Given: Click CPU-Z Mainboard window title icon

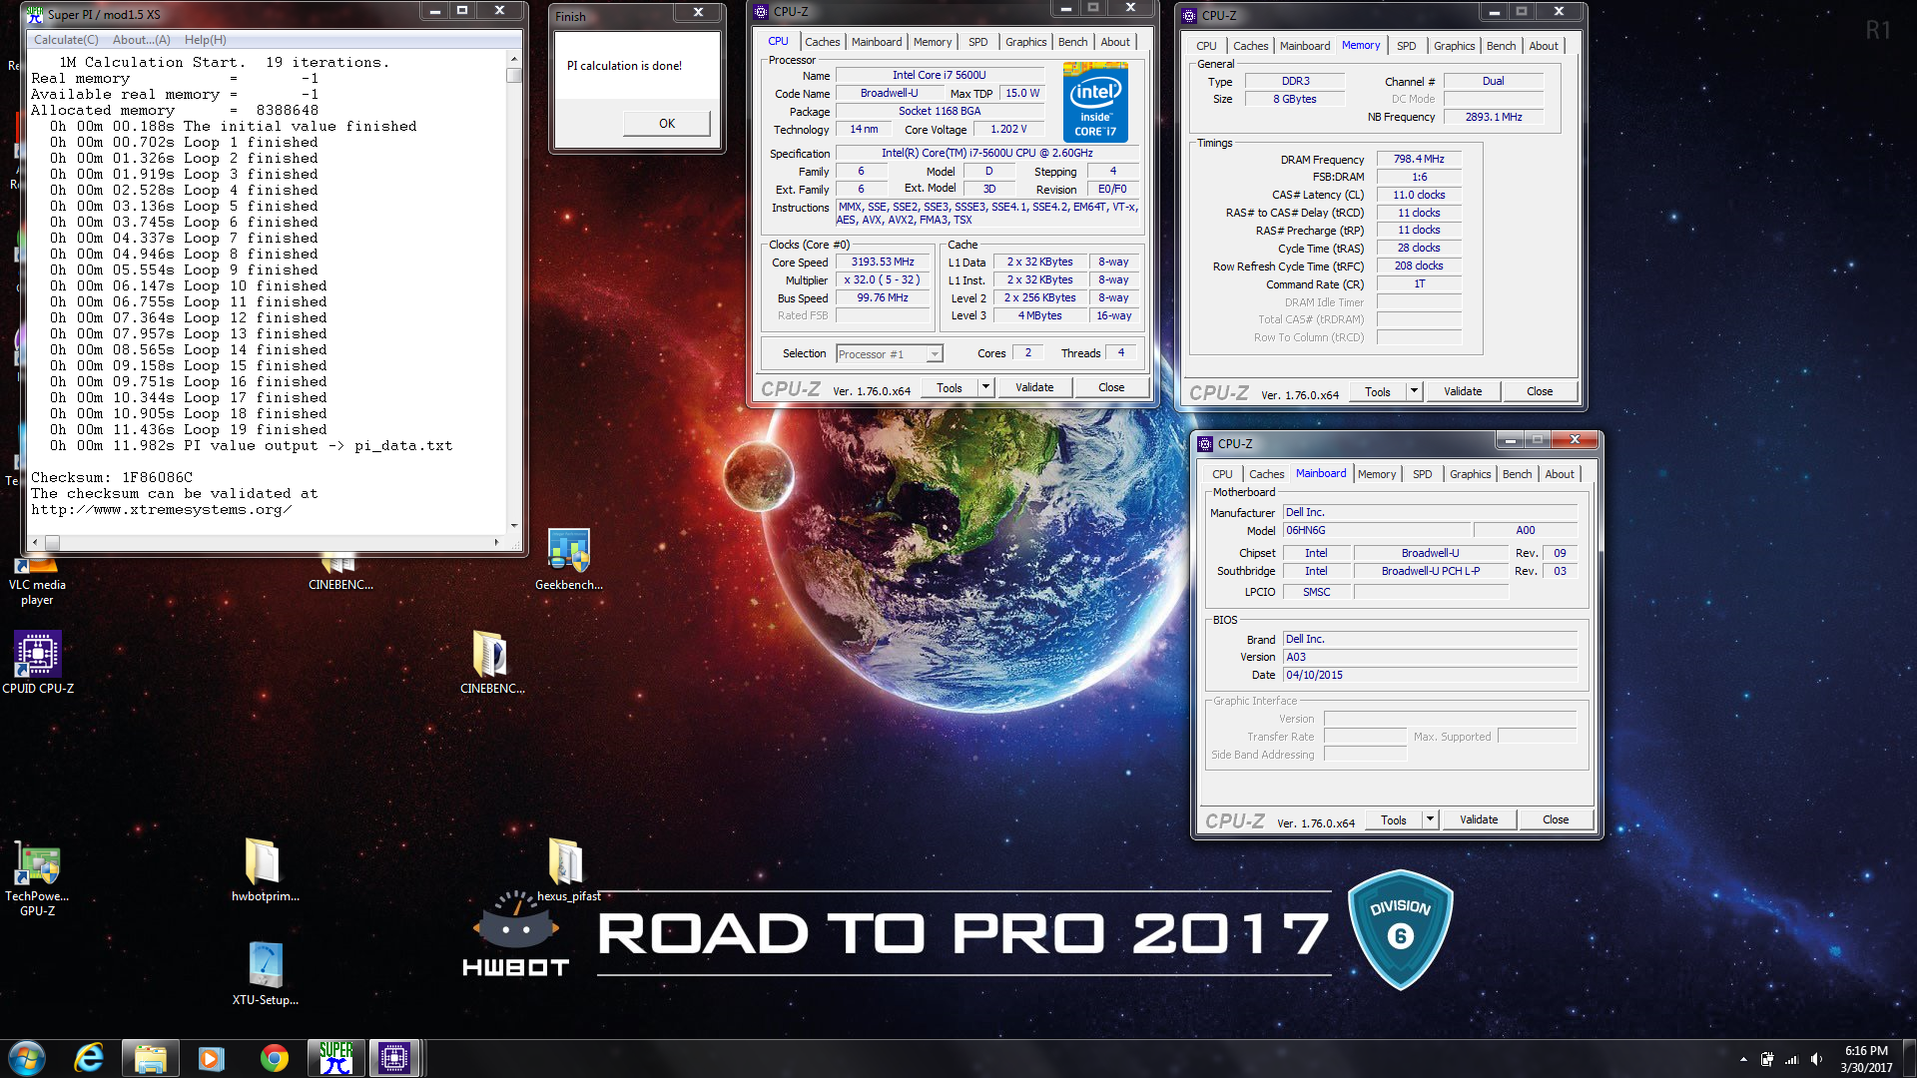Looking at the screenshot, I should (x=1205, y=443).
